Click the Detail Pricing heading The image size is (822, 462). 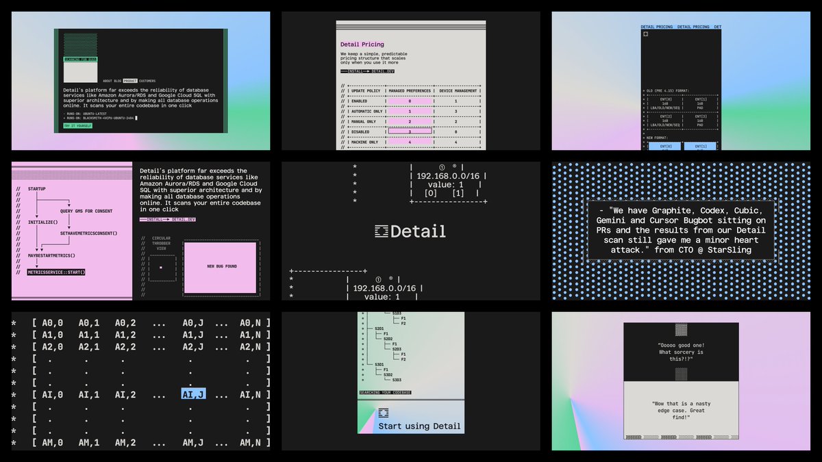click(x=362, y=44)
